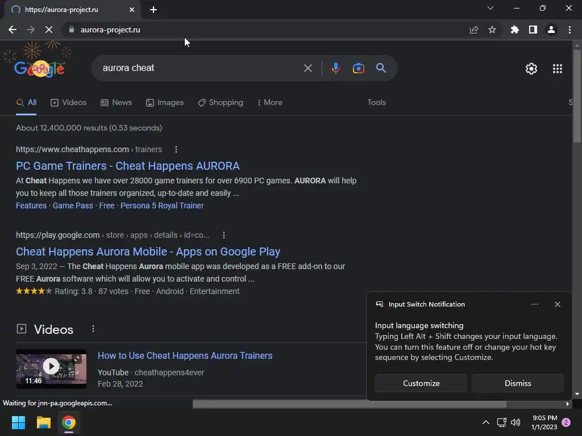The width and height of the screenshot is (582, 436).
Task: Open File Explorer from the taskbar
Action: pyautogui.click(x=43, y=422)
